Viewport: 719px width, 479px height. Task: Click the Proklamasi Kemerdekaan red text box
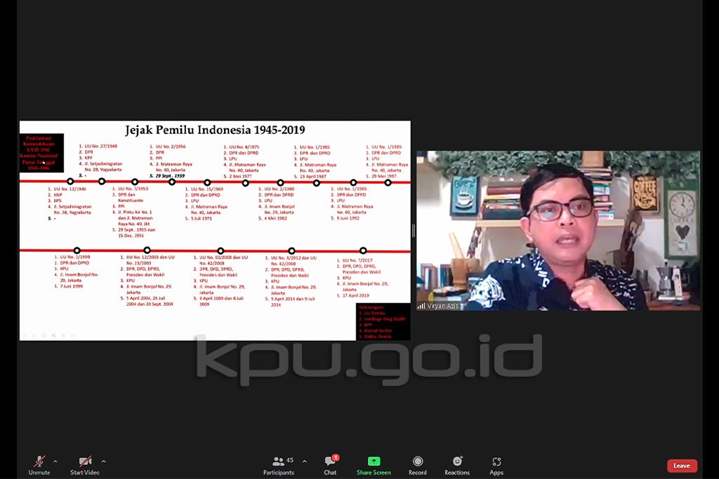click(x=41, y=153)
